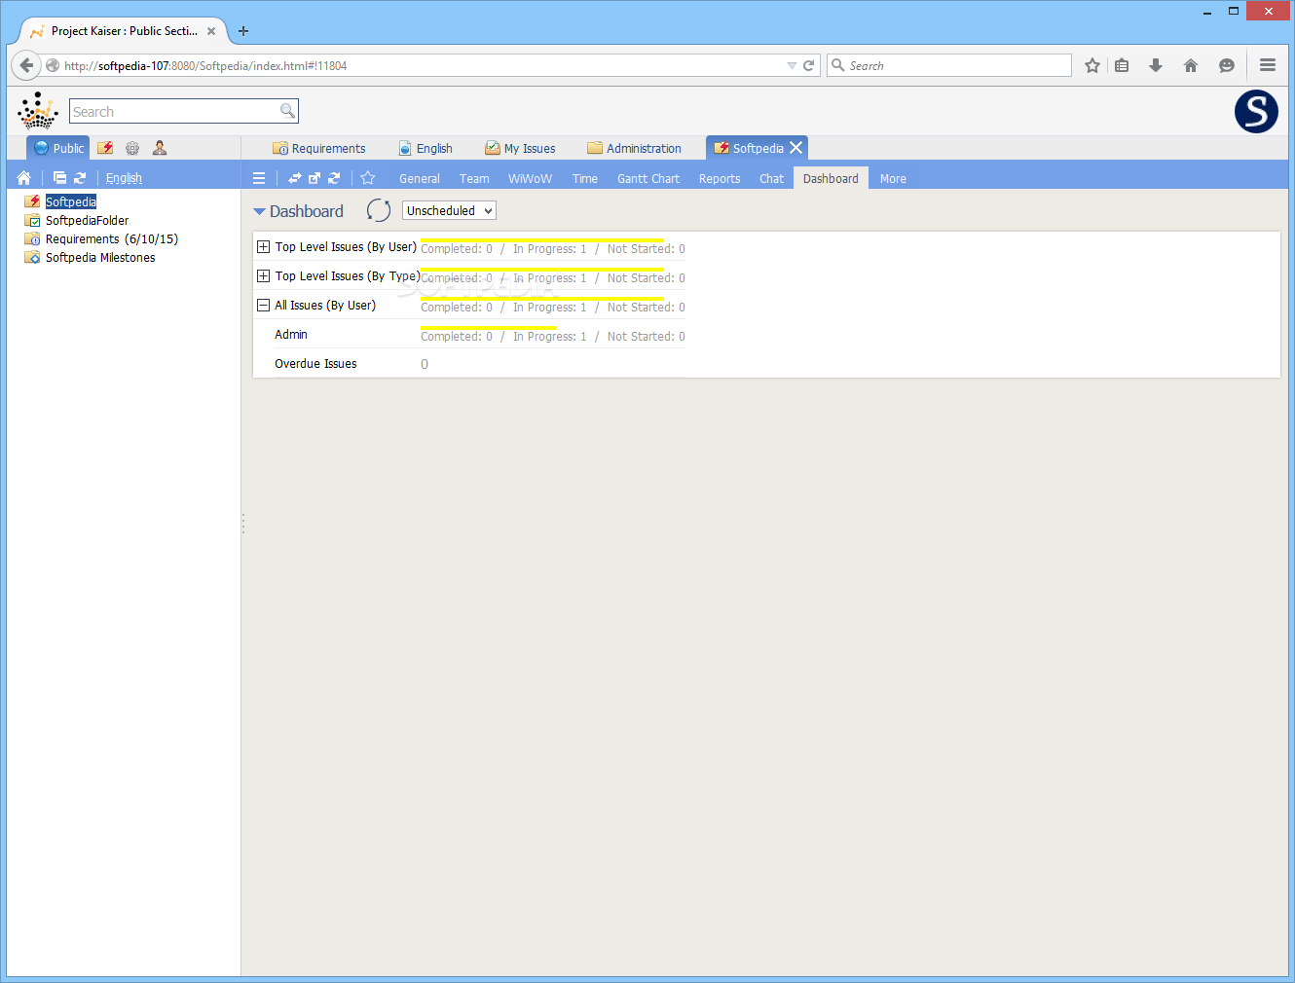The image size is (1295, 983).
Task: Show bookmarks list icon in browser
Action: coord(1122,65)
